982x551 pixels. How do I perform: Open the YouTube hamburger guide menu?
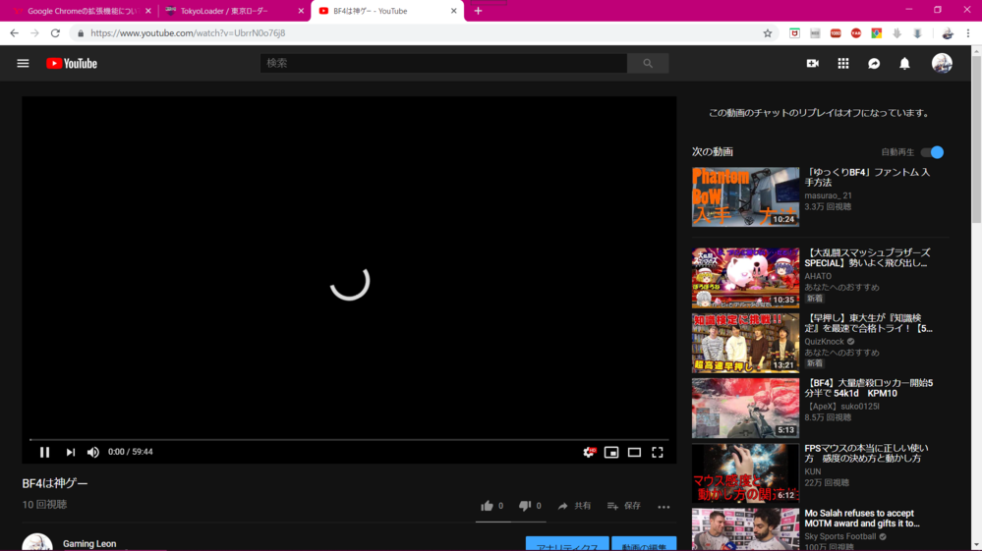[23, 64]
